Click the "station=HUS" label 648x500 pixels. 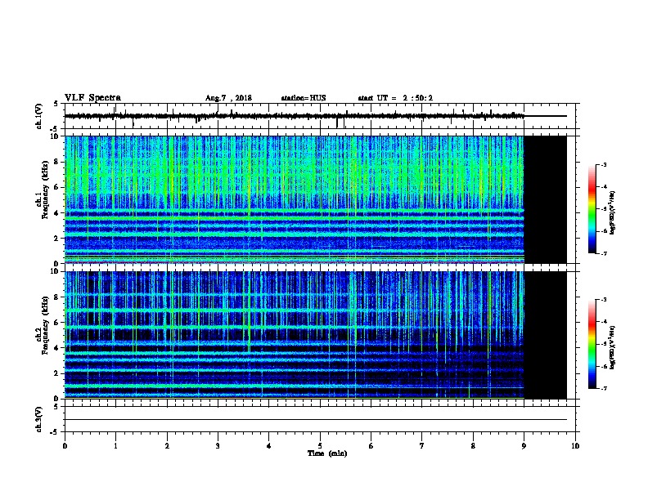pyautogui.click(x=304, y=98)
